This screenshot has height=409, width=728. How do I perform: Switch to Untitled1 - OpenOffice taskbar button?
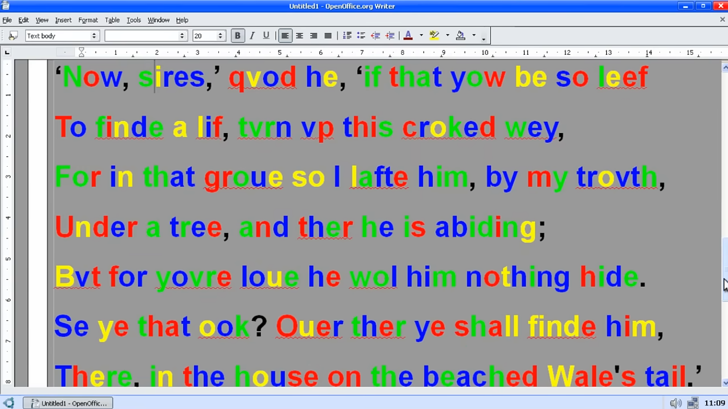tap(68, 403)
